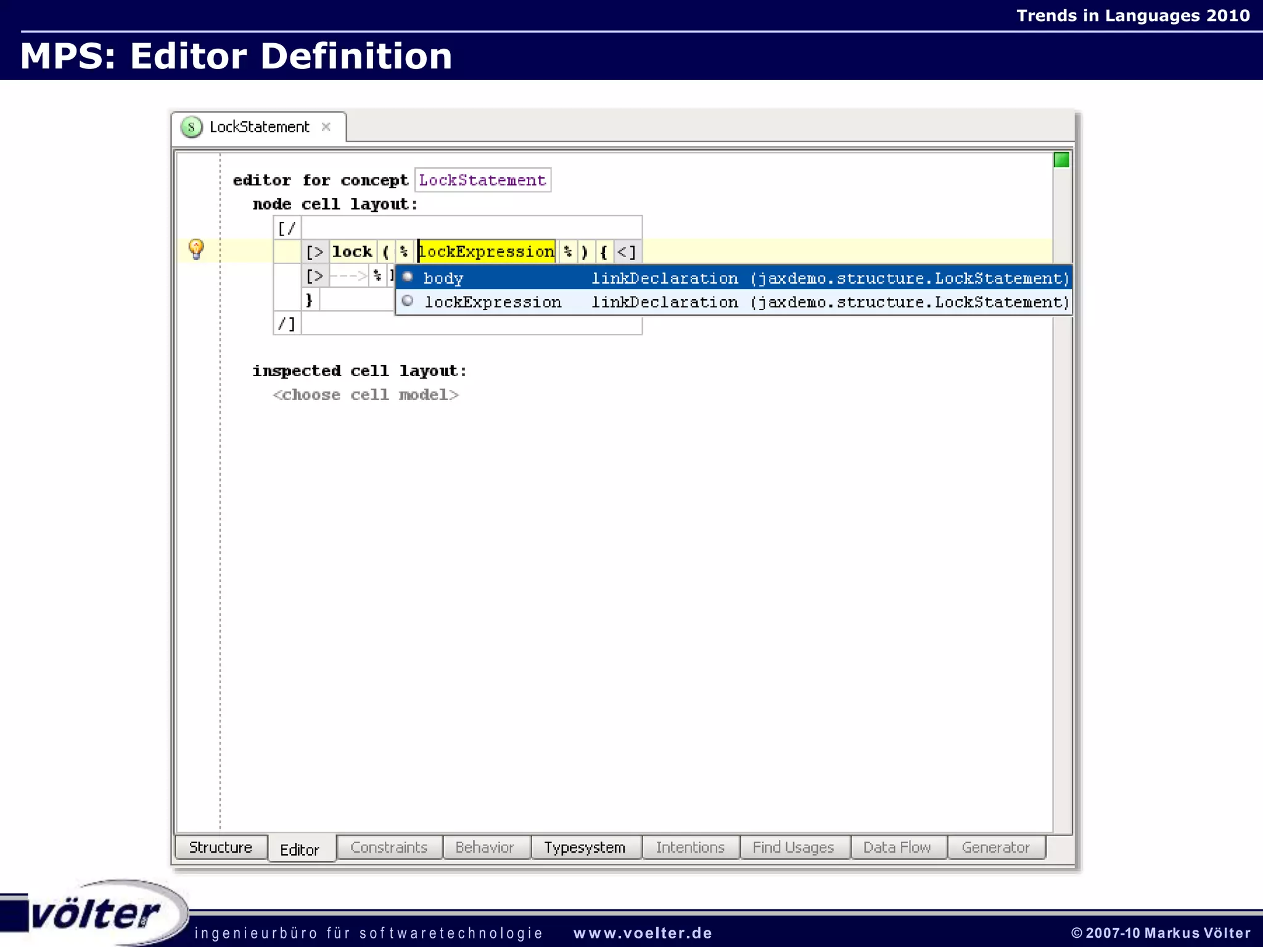Screen dimensions: 1263x947
Task: Click the opening [/ collection cell
Action: [287, 229]
